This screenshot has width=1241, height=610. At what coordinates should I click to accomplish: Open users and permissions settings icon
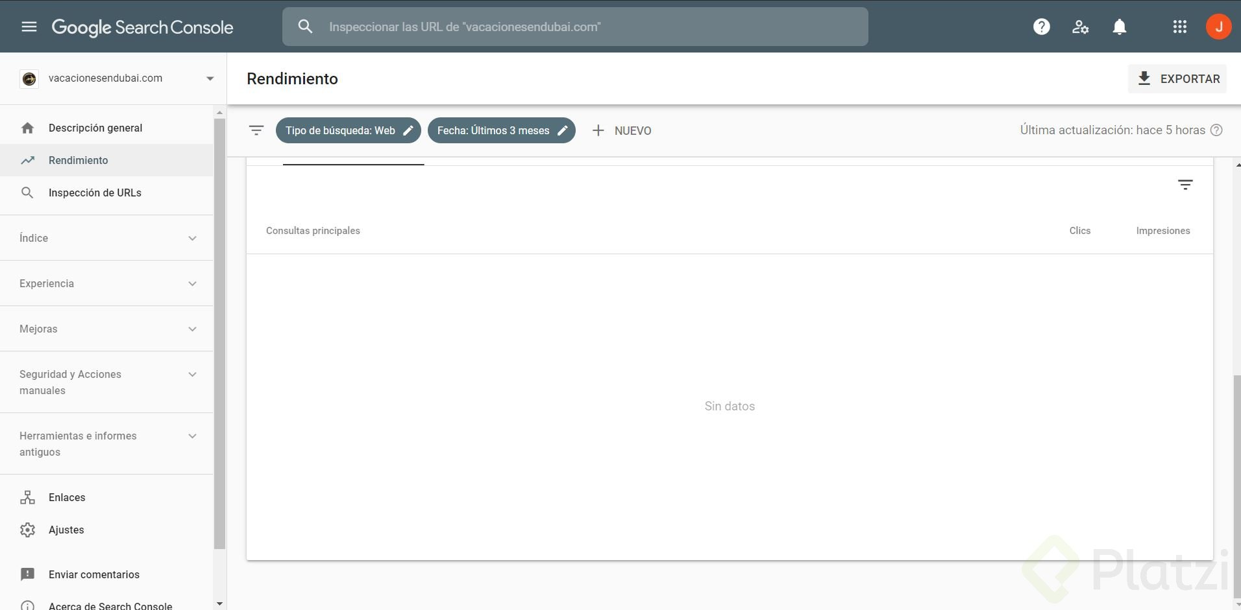click(1081, 27)
